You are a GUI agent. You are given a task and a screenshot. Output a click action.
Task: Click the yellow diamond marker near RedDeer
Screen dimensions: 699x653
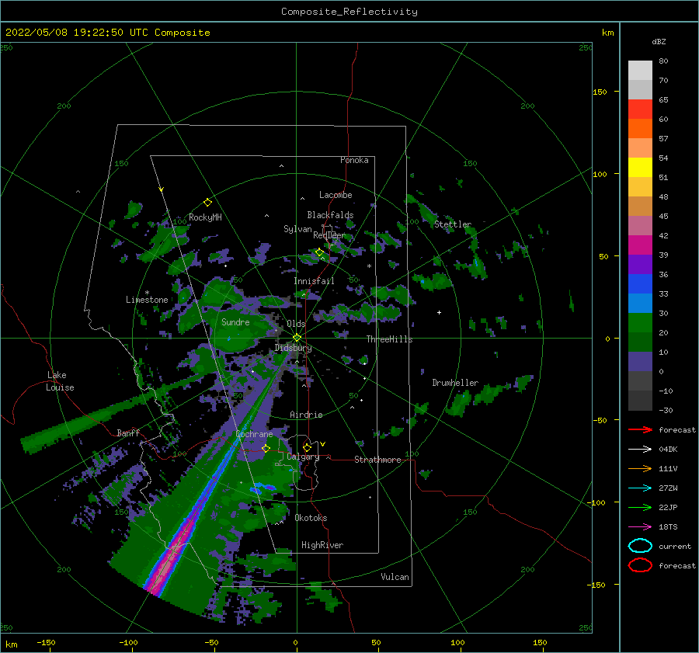point(319,252)
